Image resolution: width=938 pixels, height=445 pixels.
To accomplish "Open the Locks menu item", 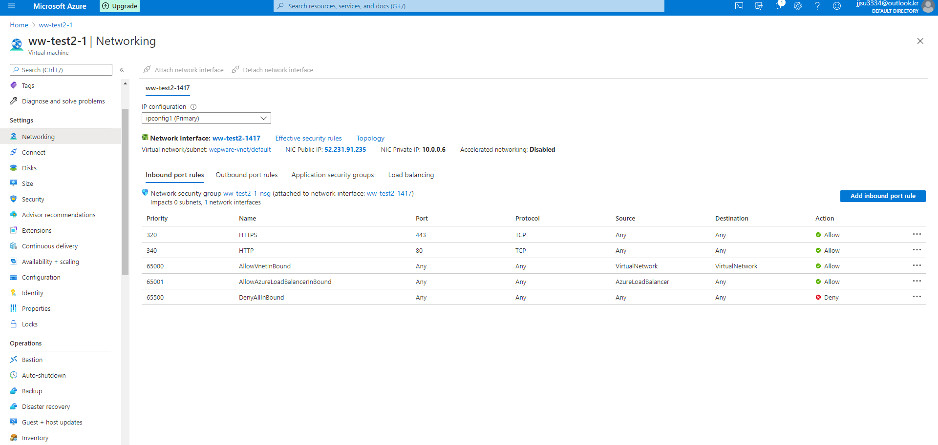I will [x=29, y=324].
